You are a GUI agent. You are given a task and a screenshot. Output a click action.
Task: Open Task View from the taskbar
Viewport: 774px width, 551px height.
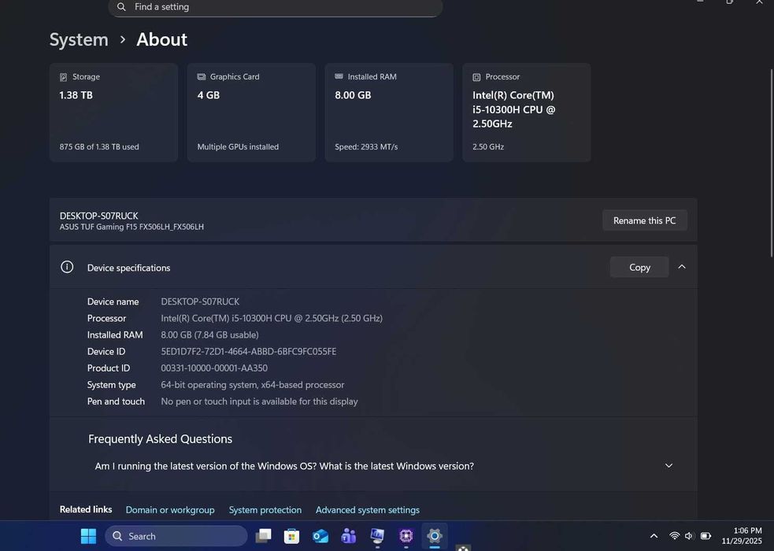click(x=263, y=536)
